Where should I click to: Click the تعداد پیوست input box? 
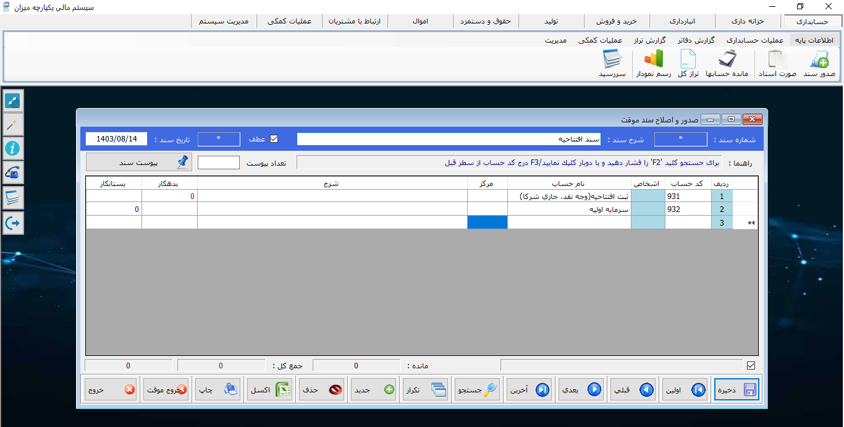pyautogui.click(x=218, y=163)
